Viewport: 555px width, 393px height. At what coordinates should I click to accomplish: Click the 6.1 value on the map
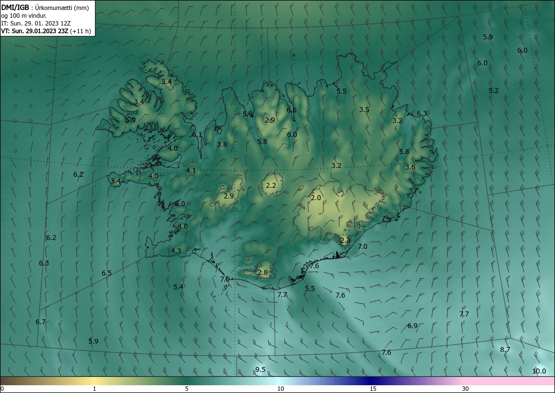click(197, 135)
